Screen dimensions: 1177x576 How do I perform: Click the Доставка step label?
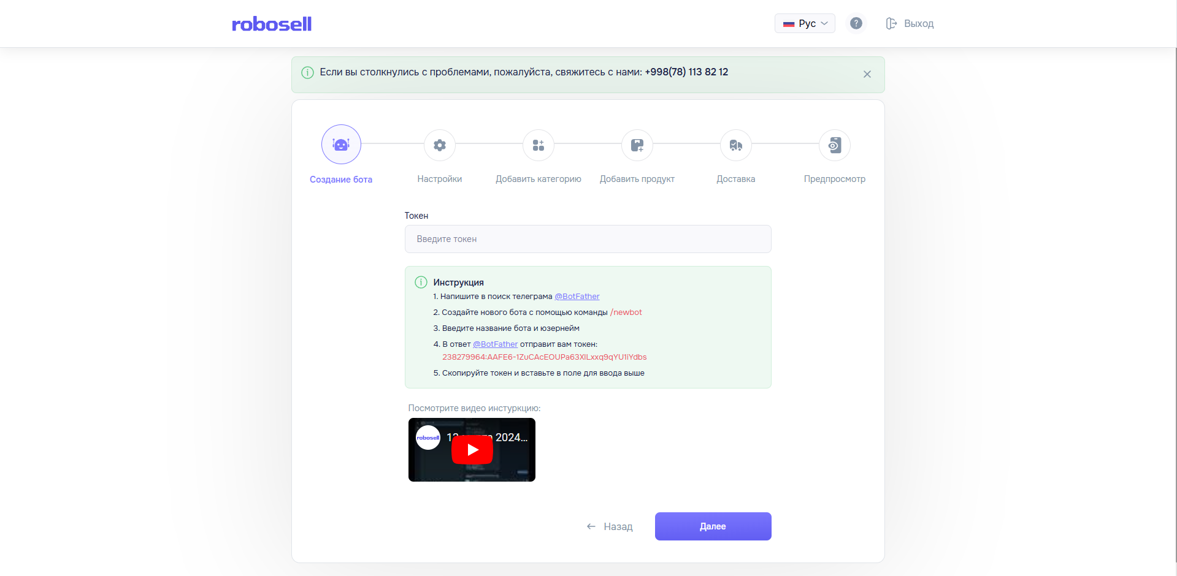736,179
